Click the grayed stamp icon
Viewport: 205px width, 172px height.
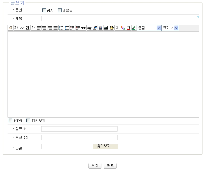coord(117,28)
